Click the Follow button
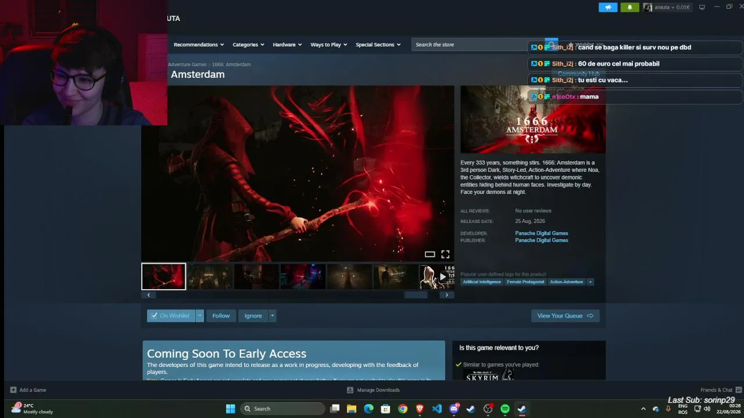 221,316
